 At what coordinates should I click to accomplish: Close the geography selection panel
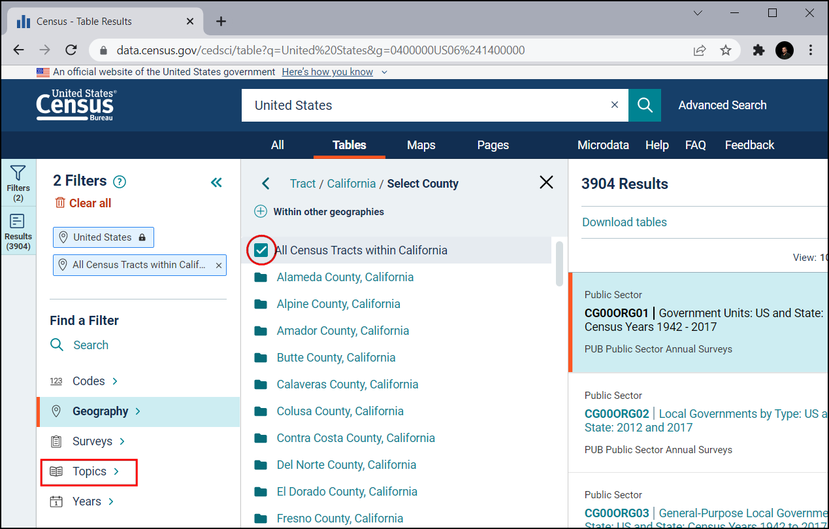tap(546, 182)
